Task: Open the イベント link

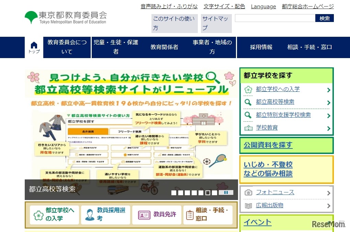Action: point(257,222)
